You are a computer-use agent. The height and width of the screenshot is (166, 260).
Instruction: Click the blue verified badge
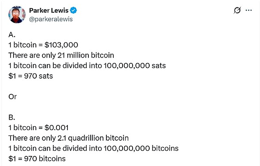(x=73, y=10)
